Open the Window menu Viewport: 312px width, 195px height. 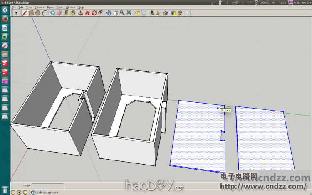pyautogui.click(x=71, y=7)
